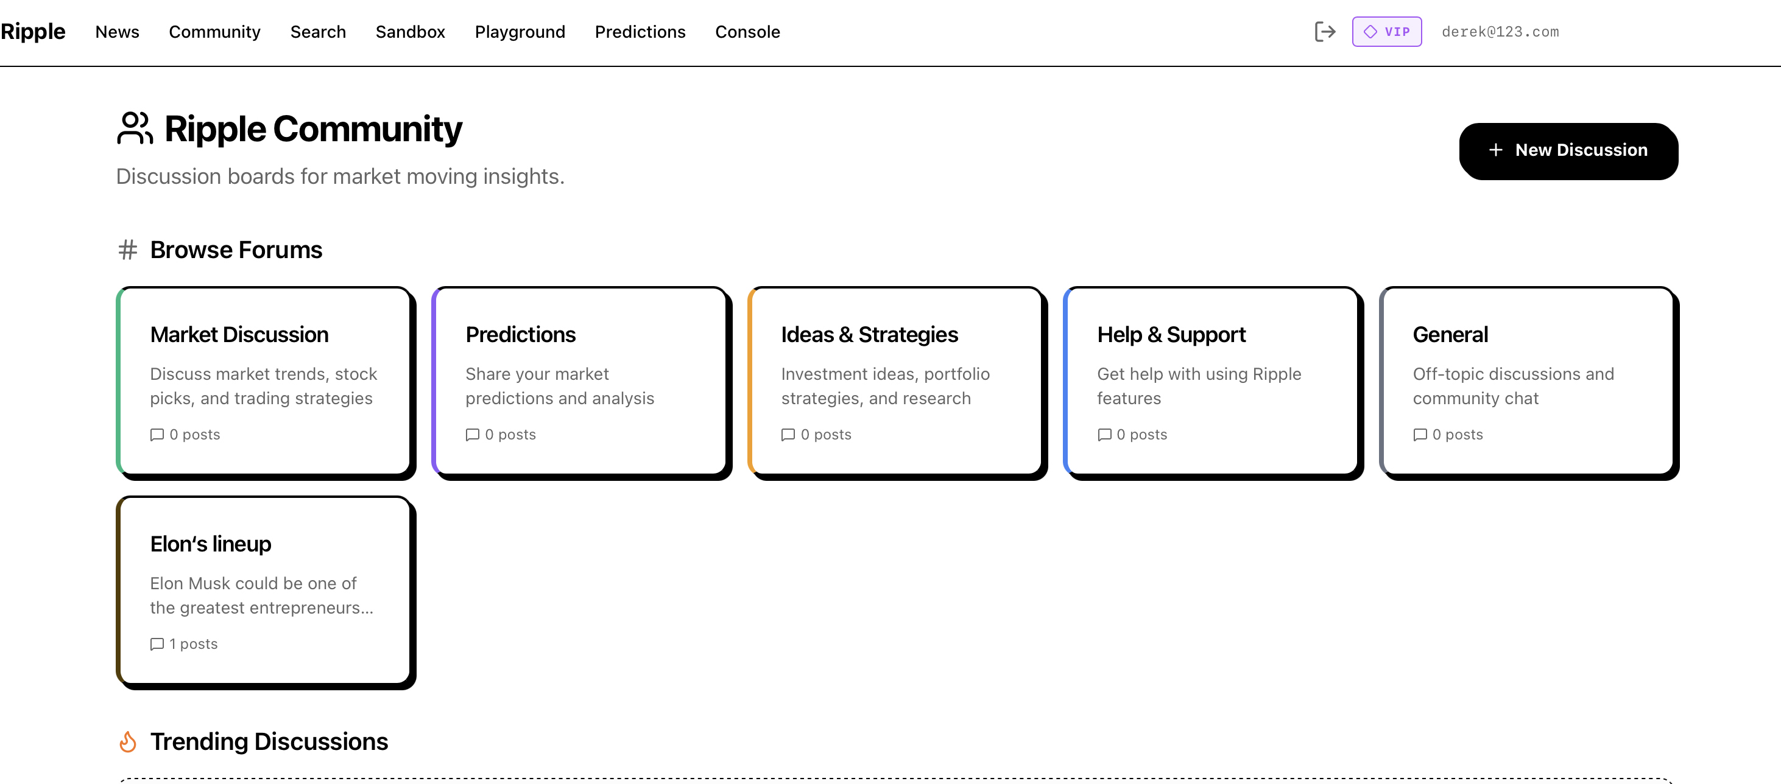Go to the Sandbox page
This screenshot has width=1781, height=784.
click(x=410, y=32)
